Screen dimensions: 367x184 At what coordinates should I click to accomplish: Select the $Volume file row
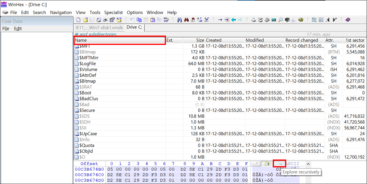[x=220, y=69]
